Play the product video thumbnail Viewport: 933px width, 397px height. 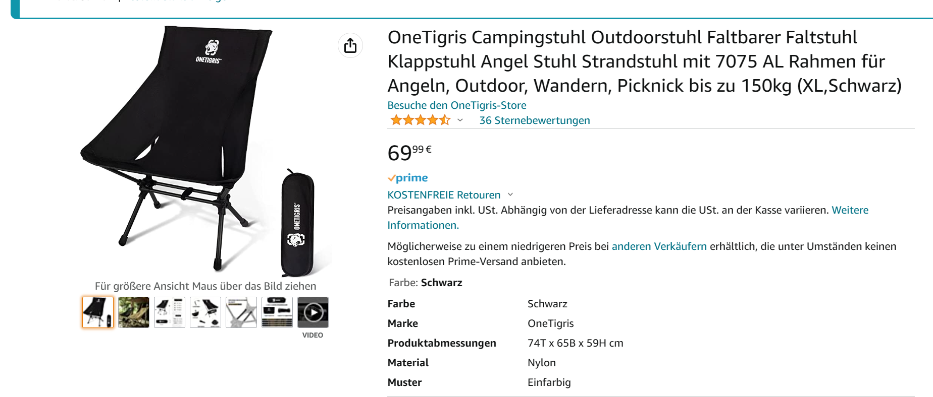[313, 312]
